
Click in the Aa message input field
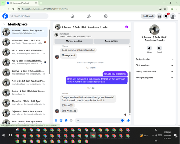(98, 120)
